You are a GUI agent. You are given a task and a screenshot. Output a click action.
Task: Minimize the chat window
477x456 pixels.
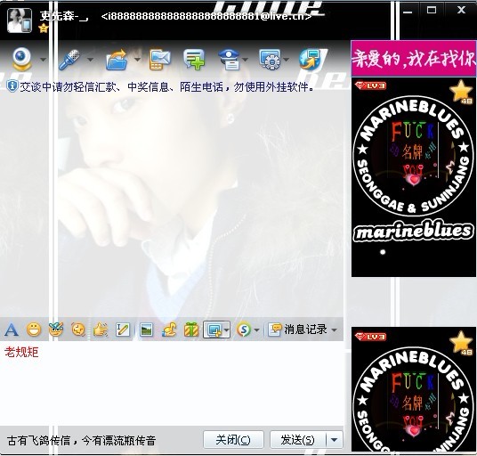(x=408, y=12)
